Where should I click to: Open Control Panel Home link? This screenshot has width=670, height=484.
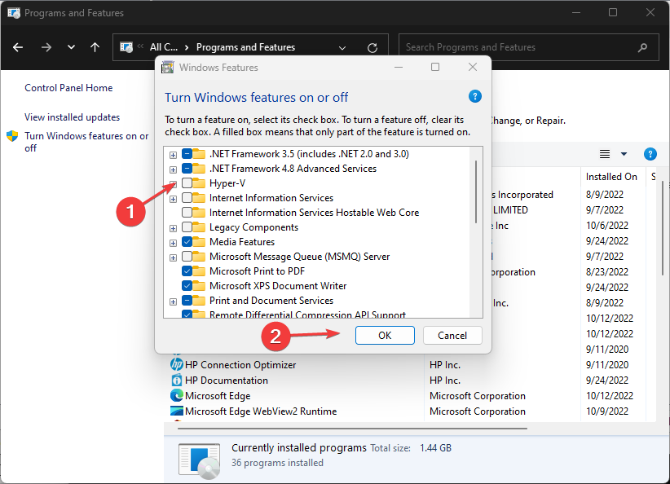coord(68,88)
